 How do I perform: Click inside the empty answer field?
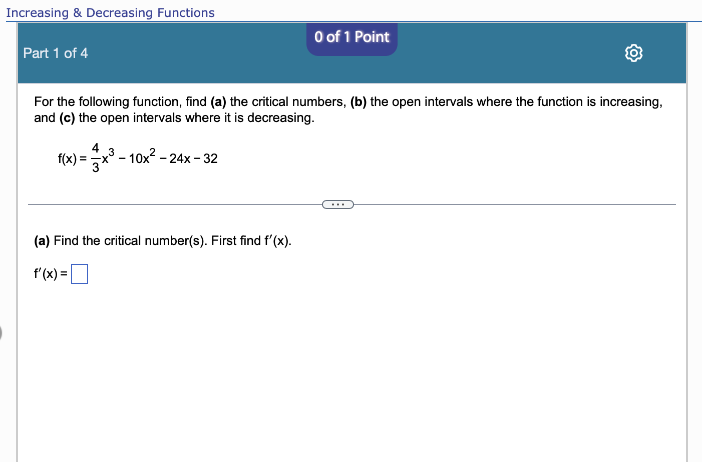[80, 273]
